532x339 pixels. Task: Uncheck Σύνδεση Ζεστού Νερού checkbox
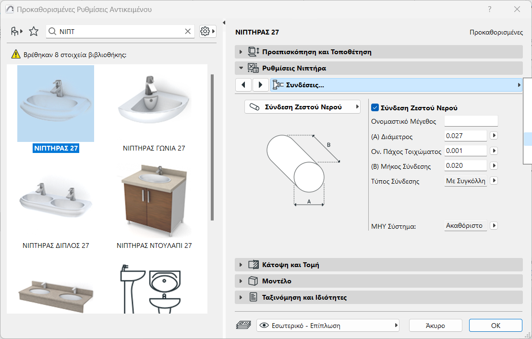(375, 108)
